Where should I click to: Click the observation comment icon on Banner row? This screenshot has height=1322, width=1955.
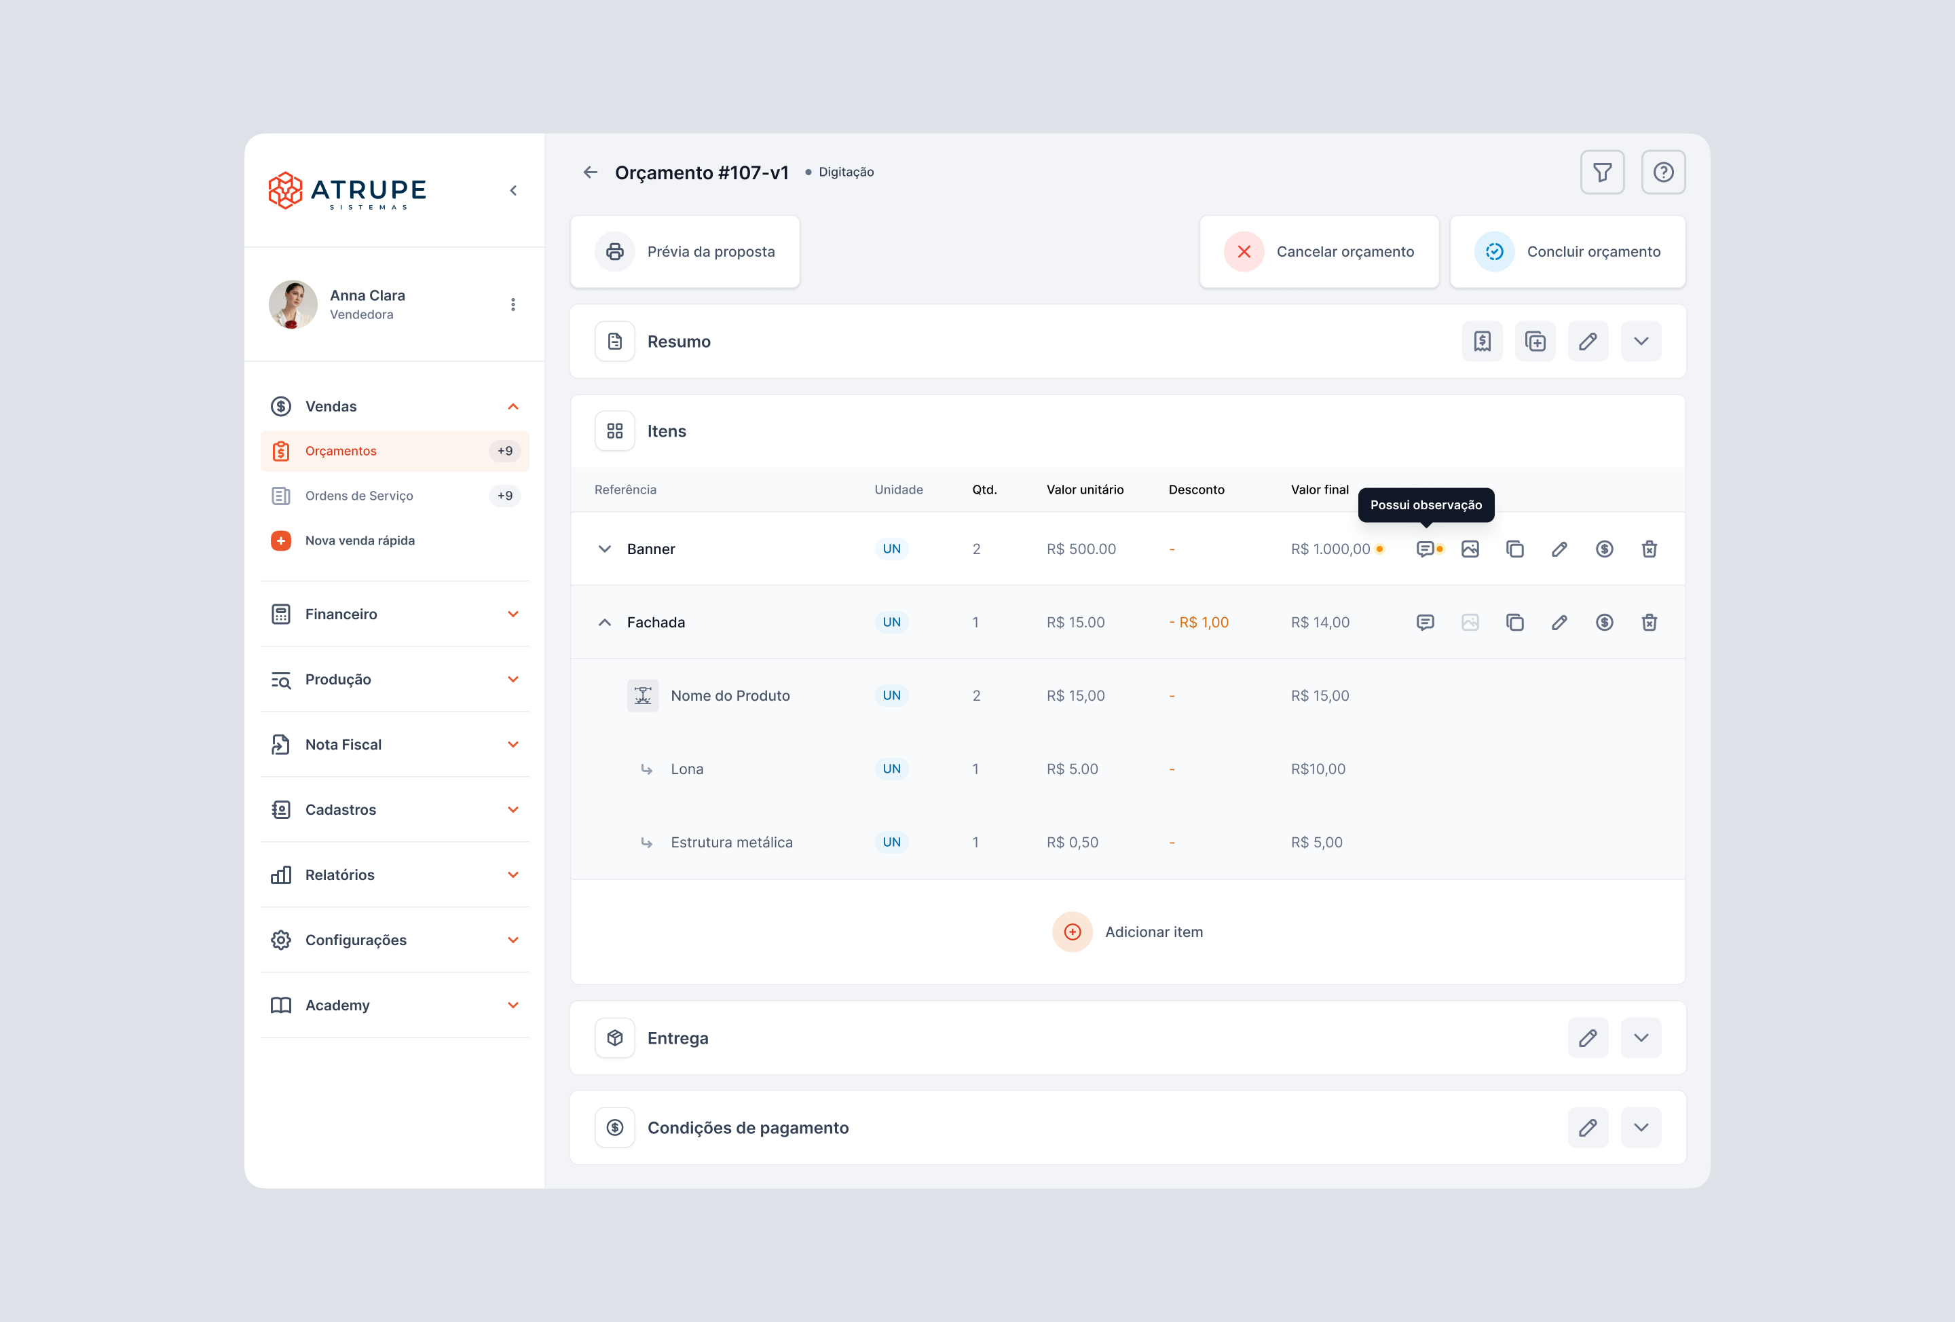tap(1424, 549)
